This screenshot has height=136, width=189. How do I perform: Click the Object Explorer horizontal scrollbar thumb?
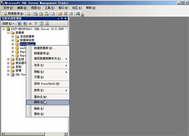pyautogui.click(x=25, y=134)
